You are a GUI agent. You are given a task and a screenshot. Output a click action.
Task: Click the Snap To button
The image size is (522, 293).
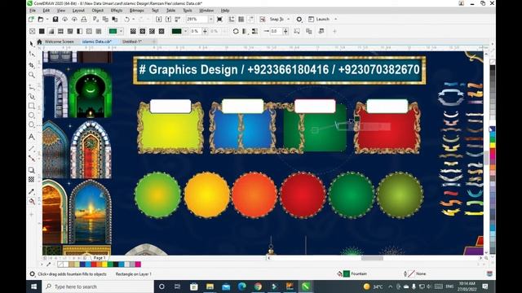point(276,20)
